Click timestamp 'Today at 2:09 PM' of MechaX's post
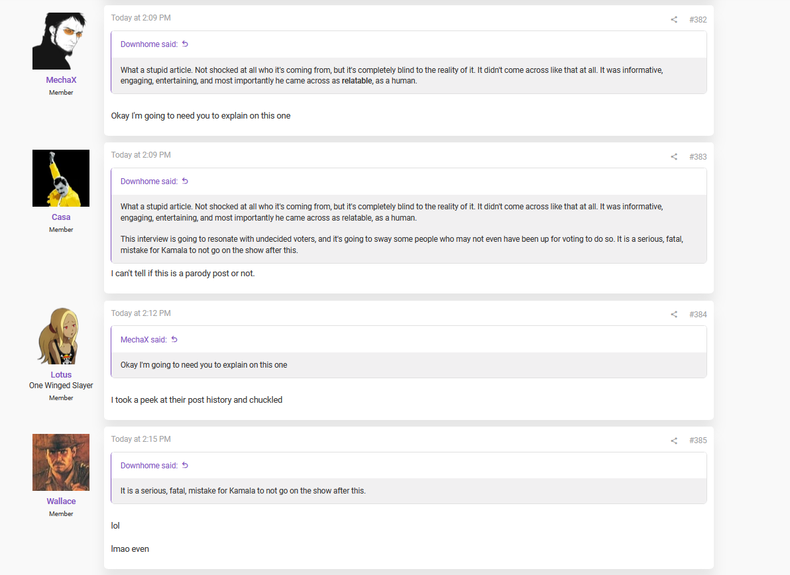This screenshot has width=790, height=575. [141, 18]
